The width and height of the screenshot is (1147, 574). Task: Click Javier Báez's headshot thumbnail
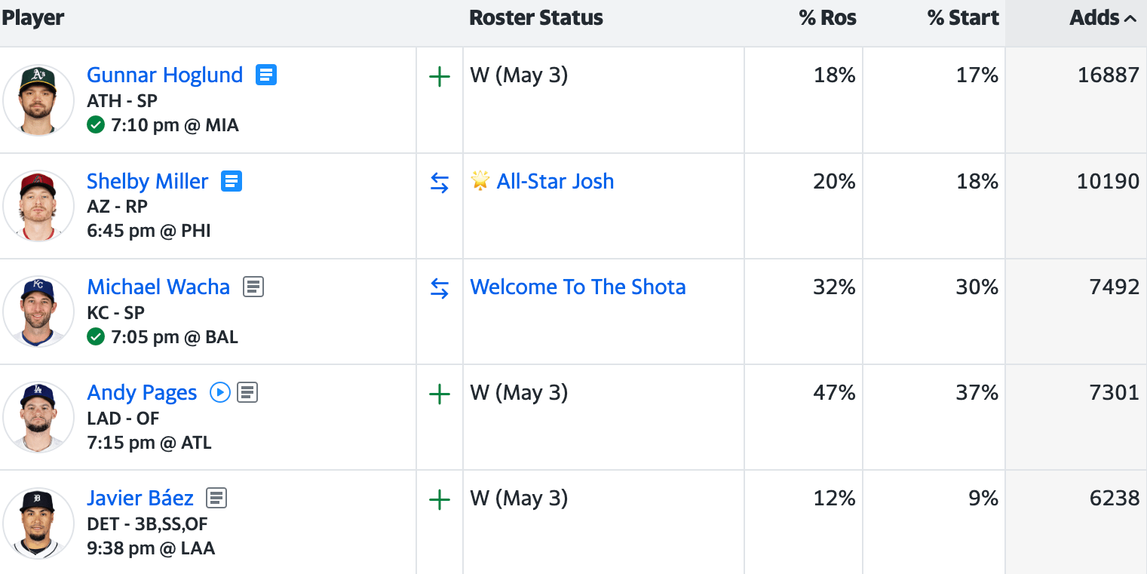[x=38, y=523]
